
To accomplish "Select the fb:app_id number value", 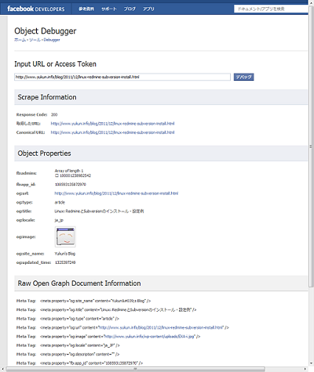I will [x=71, y=185].
